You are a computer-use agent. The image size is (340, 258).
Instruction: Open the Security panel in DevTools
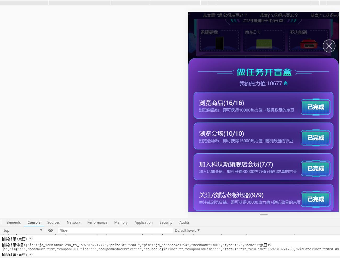coord(166,222)
